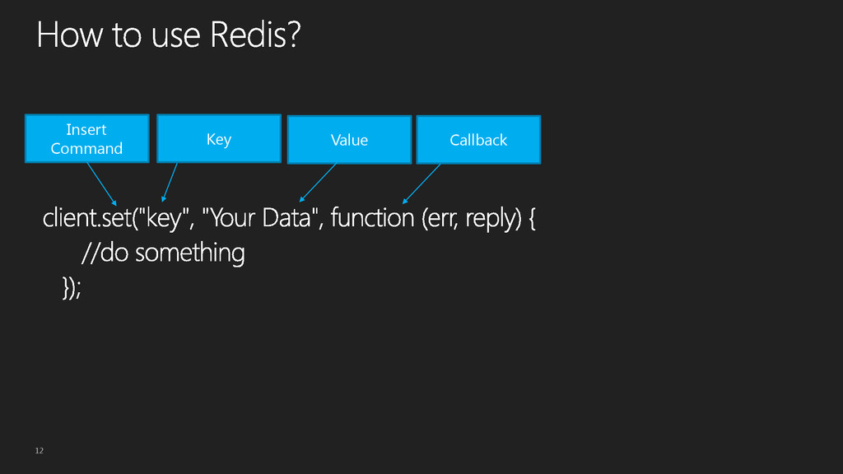Click the slide title How to use Redis?

click(169, 35)
